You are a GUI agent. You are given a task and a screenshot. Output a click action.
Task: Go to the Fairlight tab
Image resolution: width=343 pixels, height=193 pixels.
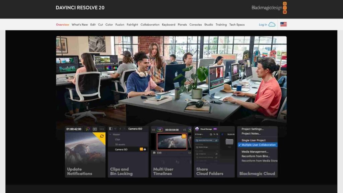tap(132, 24)
